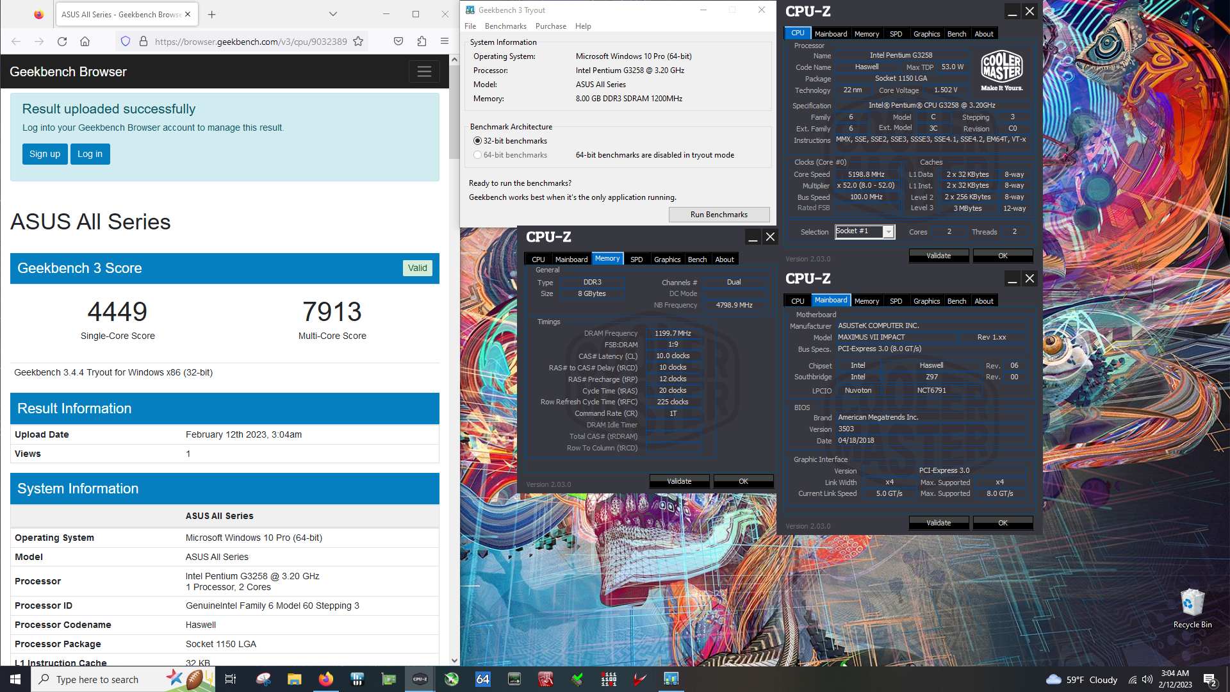
Task: Click the Firefox address bar URL
Action: [250, 42]
